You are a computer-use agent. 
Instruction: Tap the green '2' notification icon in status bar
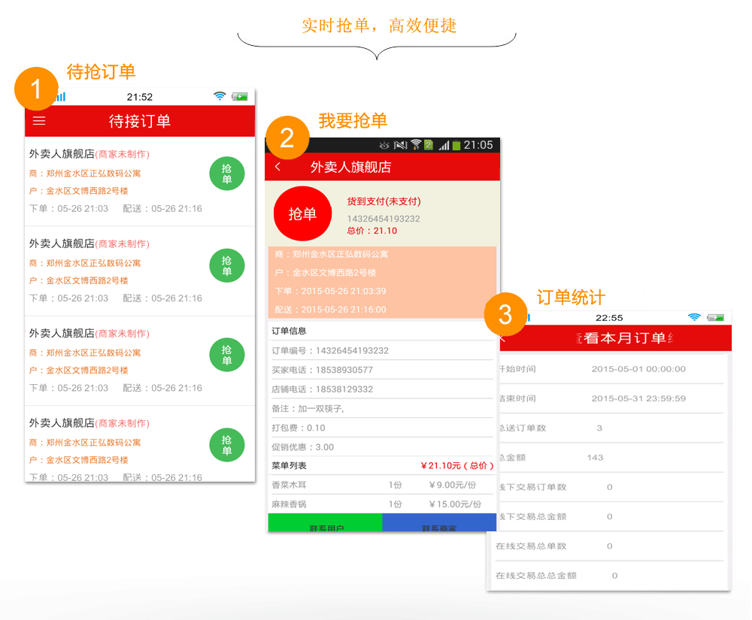coord(427,144)
